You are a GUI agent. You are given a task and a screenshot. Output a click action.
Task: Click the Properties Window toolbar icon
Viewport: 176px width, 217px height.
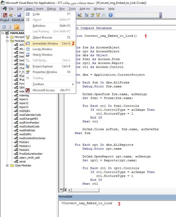click(92, 15)
